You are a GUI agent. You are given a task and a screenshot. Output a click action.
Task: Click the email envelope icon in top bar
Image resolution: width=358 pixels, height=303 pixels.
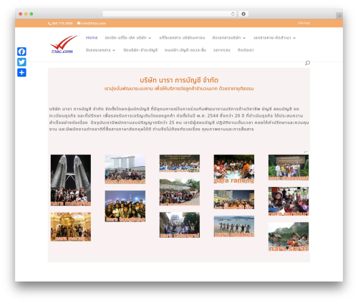point(79,23)
